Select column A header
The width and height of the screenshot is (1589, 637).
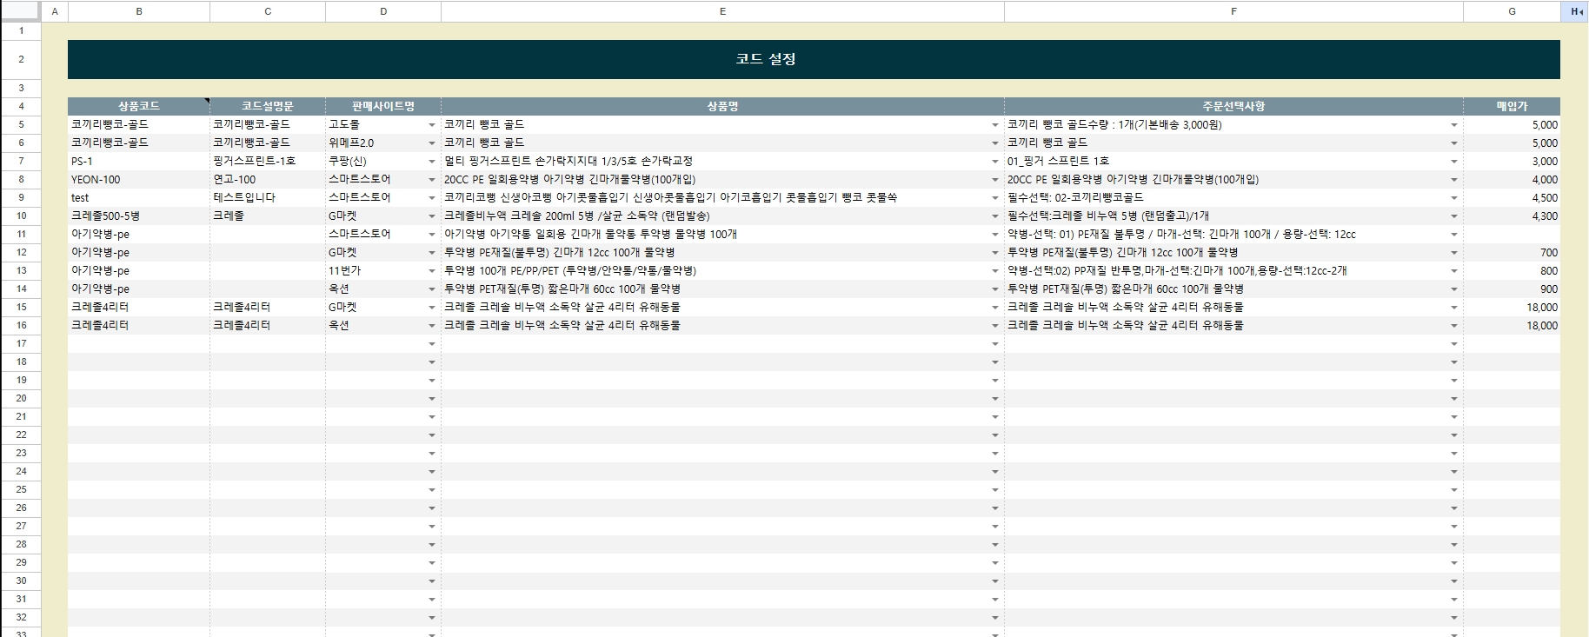tap(55, 11)
